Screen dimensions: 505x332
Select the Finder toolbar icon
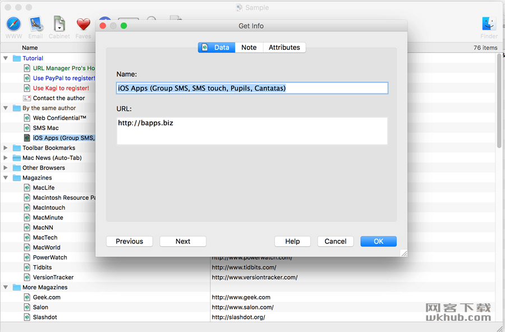489,24
